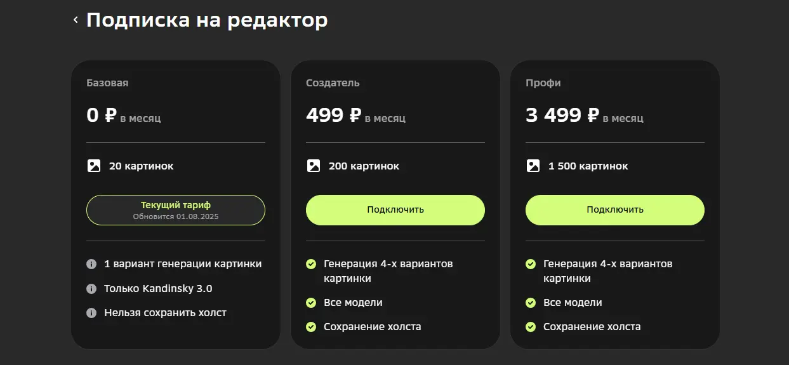Click checkmark next to Сохранение холста in Профи
Screen dimensions: 789x365
pyautogui.click(x=531, y=327)
